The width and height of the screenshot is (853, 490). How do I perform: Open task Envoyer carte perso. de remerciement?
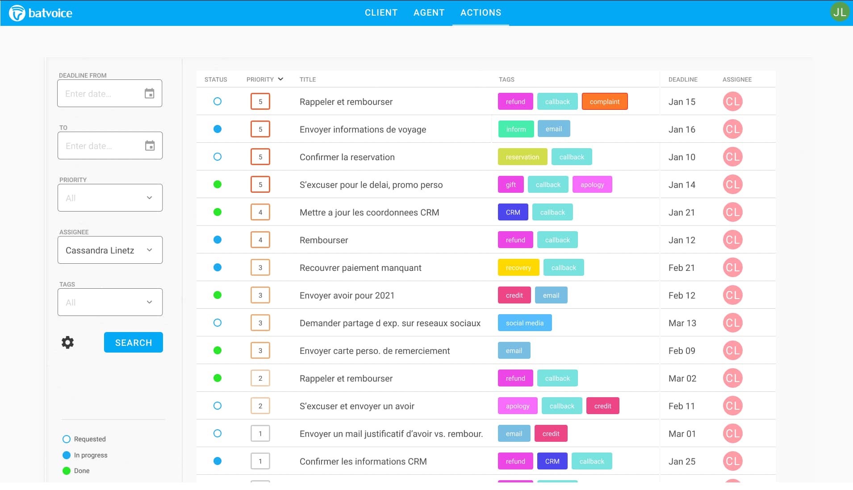coord(375,351)
